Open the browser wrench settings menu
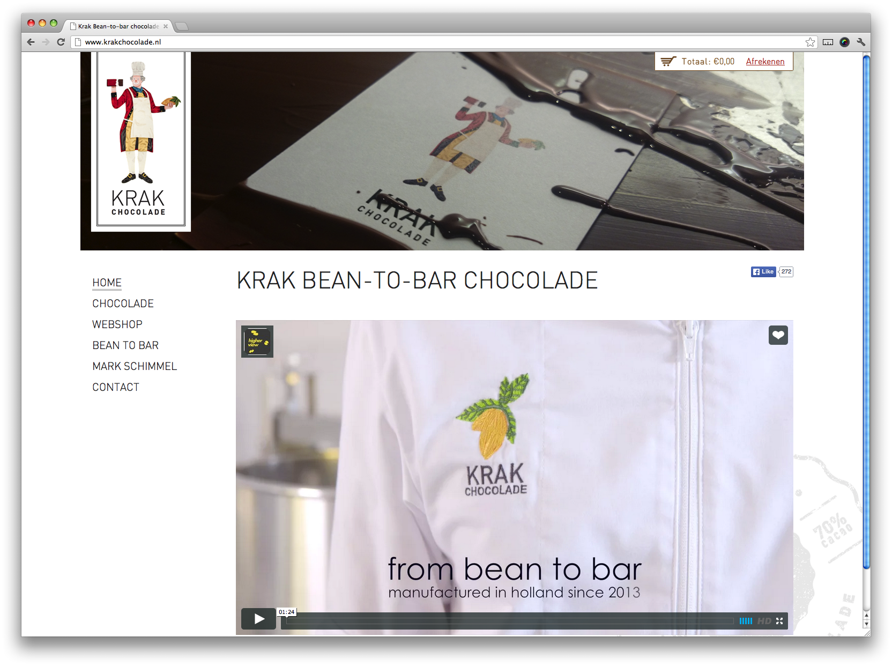 861,42
